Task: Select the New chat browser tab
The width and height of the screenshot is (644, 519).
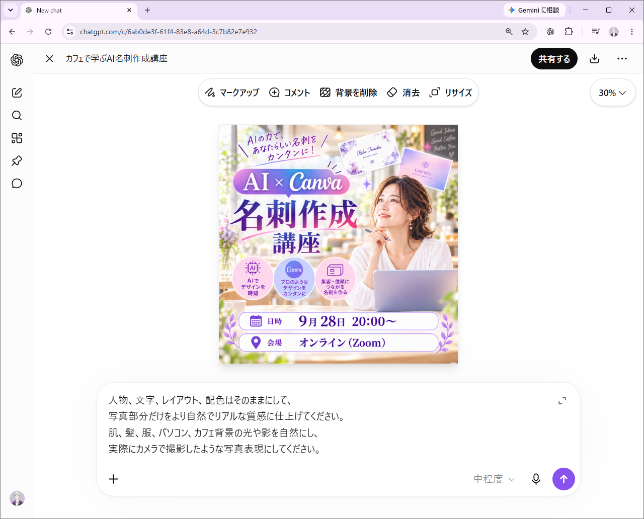Action: click(79, 10)
